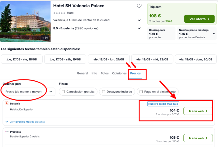Viewport: 218px width, 147px height.
Task: Click the Trip.com 108 € price
Action: (x=155, y=16)
